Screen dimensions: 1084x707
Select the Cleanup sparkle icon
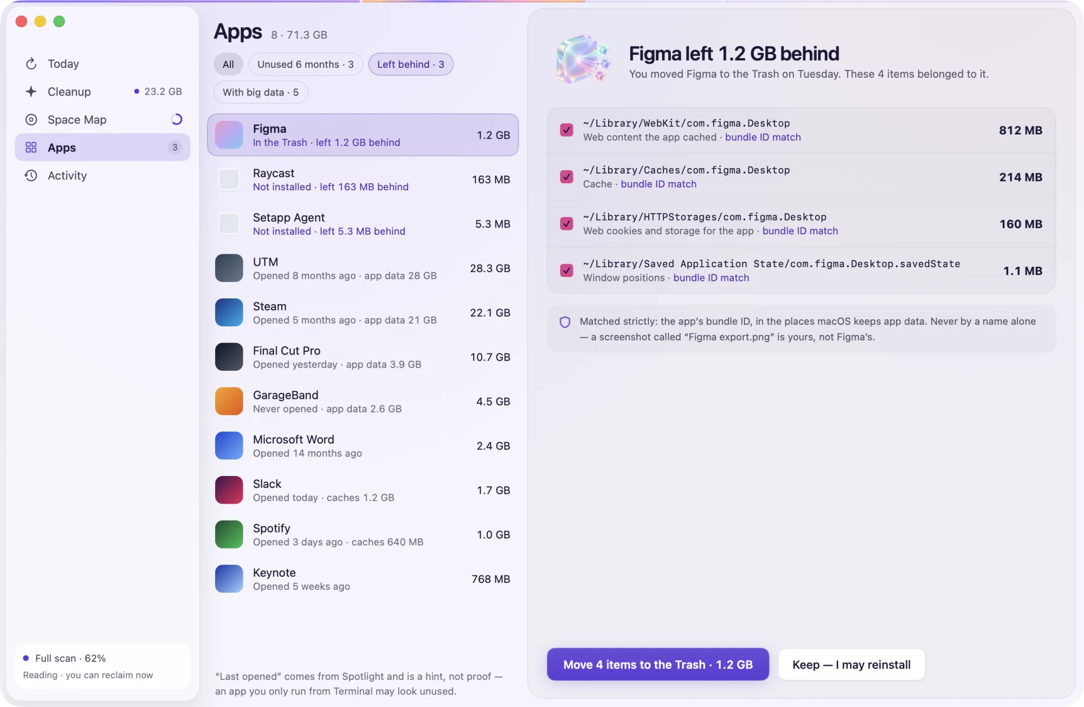pos(31,92)
